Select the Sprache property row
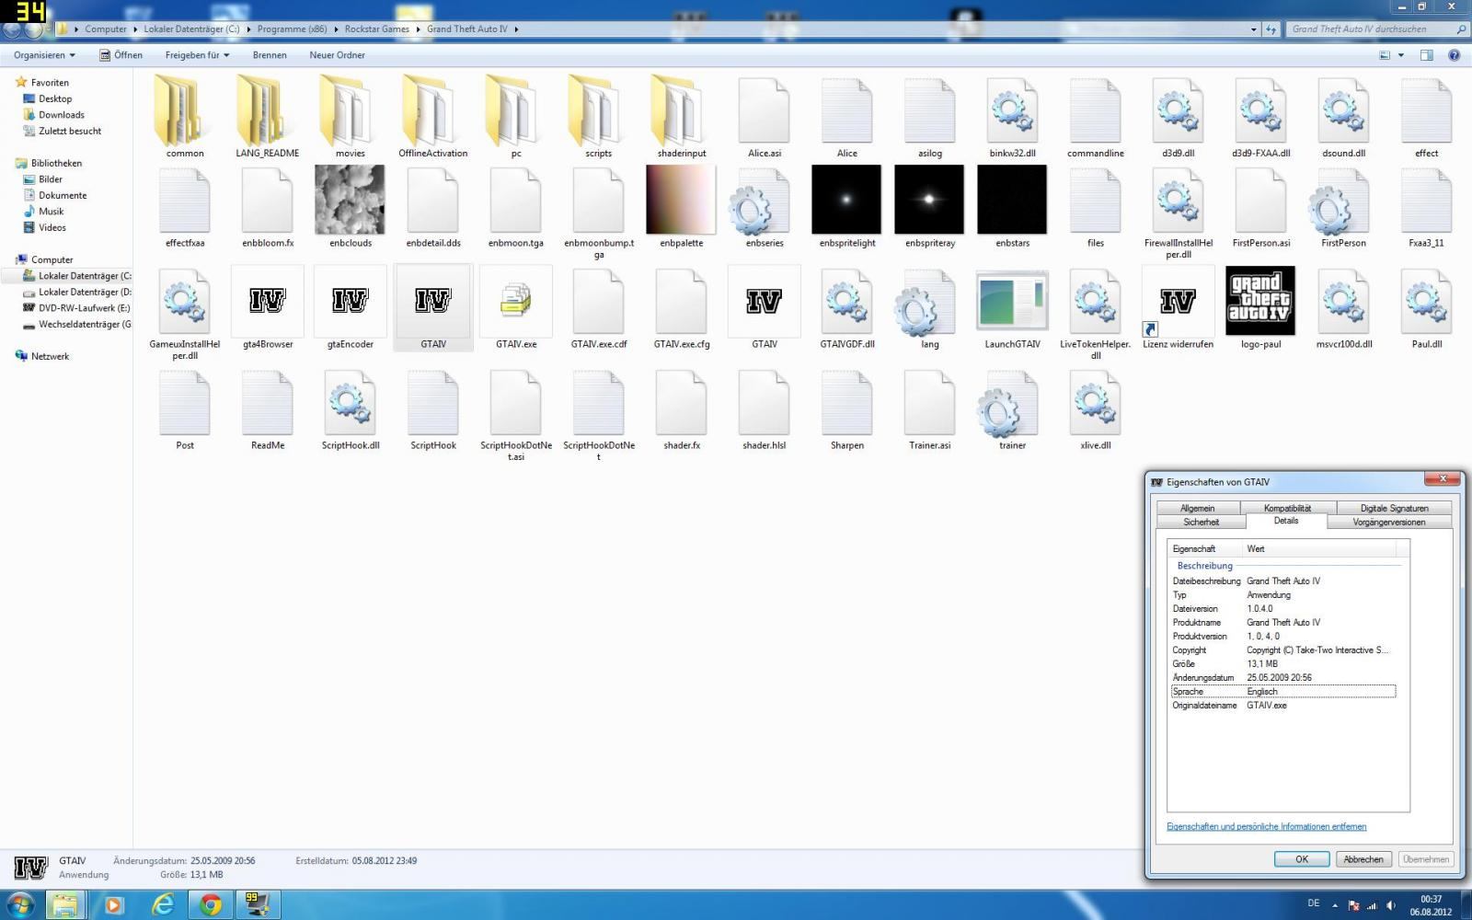This screenshot has height=920, width=1472. coord(1283,691)
